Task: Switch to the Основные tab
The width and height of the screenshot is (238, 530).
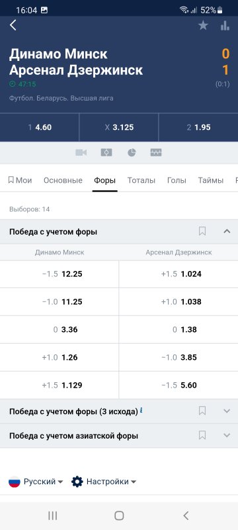Action: click(63, 180)
